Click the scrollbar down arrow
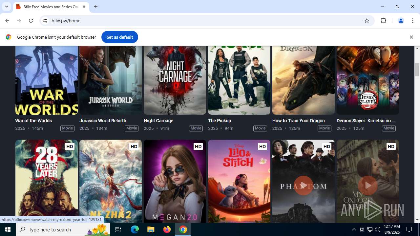The height and width of the screenshot is (236, 420). (417, 220)
